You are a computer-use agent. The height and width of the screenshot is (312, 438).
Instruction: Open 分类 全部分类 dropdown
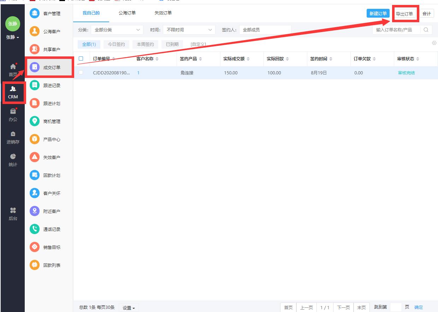tap(117, 30)
